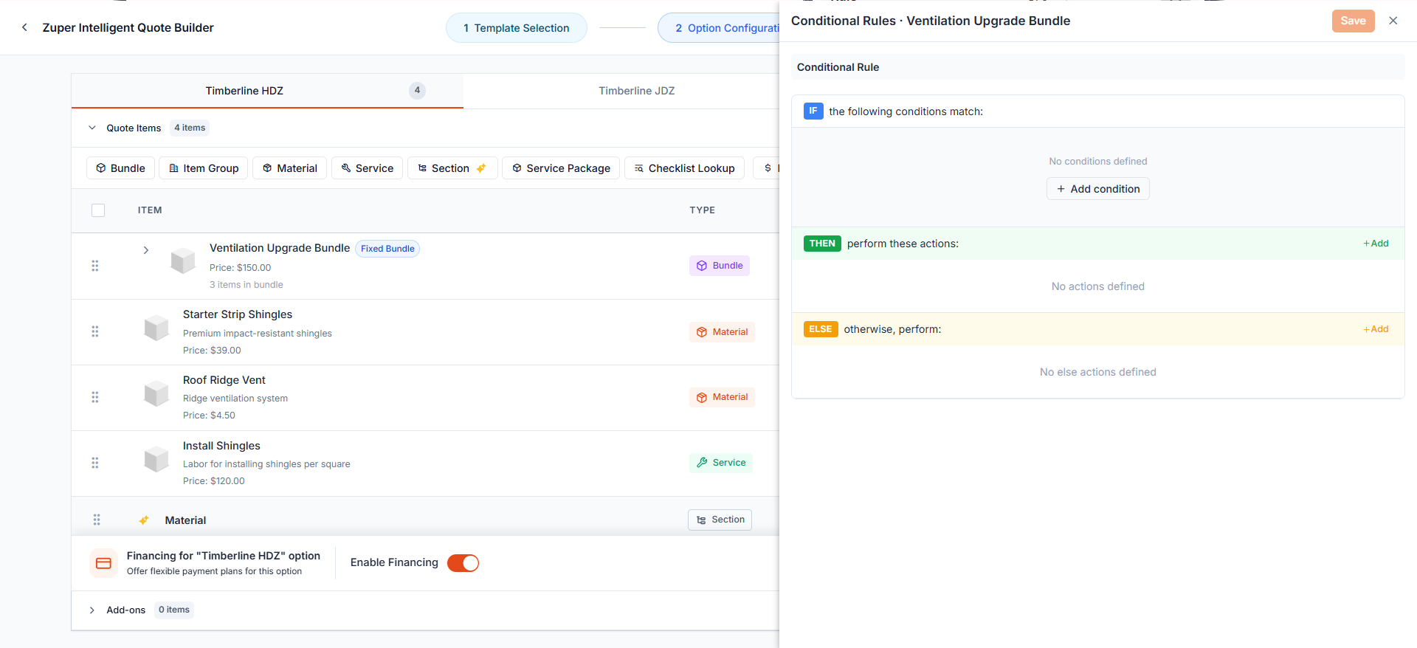
Task: Toggle the Enable Financing switch
Action: (463, 563)
